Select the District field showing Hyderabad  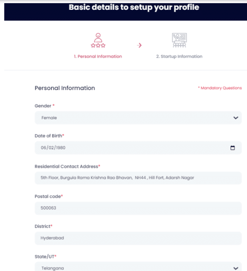coord(138,238)
